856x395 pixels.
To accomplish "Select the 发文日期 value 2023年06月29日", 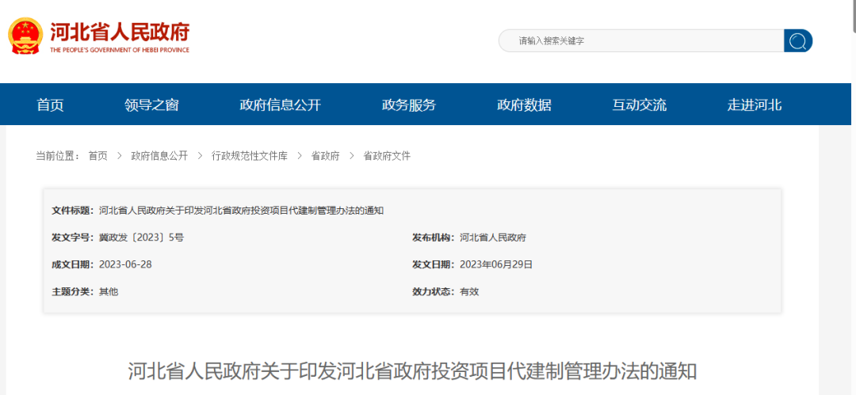I will tap(496, 264).
